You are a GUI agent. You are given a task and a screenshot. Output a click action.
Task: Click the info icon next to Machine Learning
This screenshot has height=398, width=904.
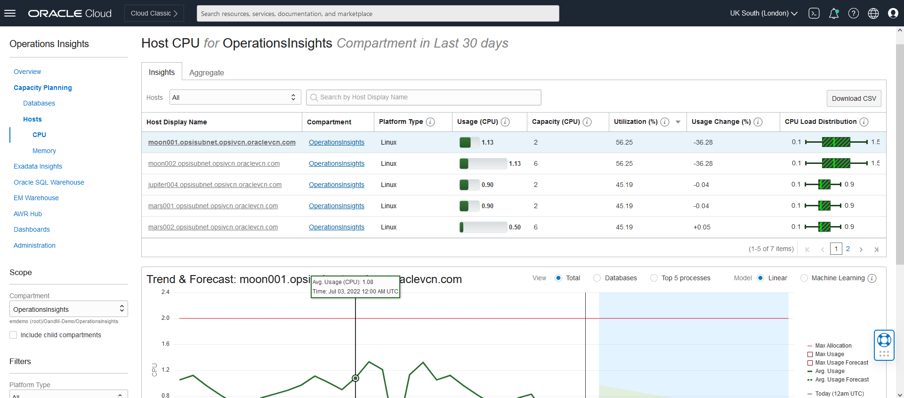tap(872, 278)
